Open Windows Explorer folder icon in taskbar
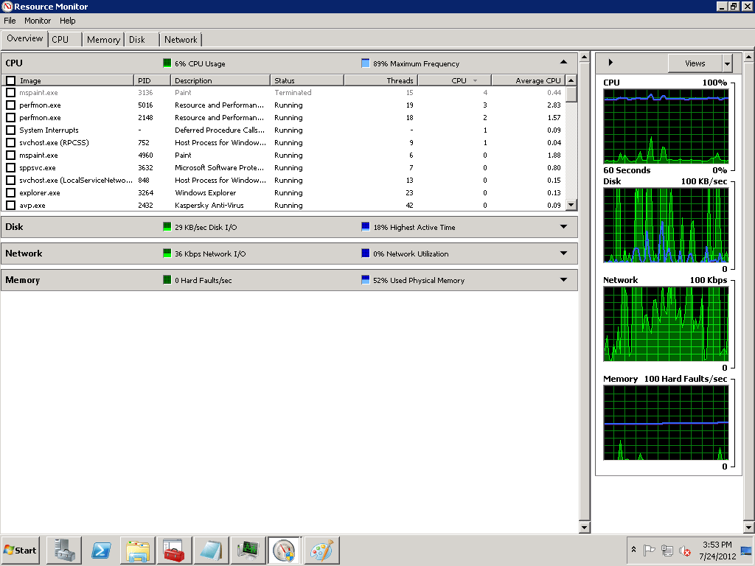 tap(138, 550)
